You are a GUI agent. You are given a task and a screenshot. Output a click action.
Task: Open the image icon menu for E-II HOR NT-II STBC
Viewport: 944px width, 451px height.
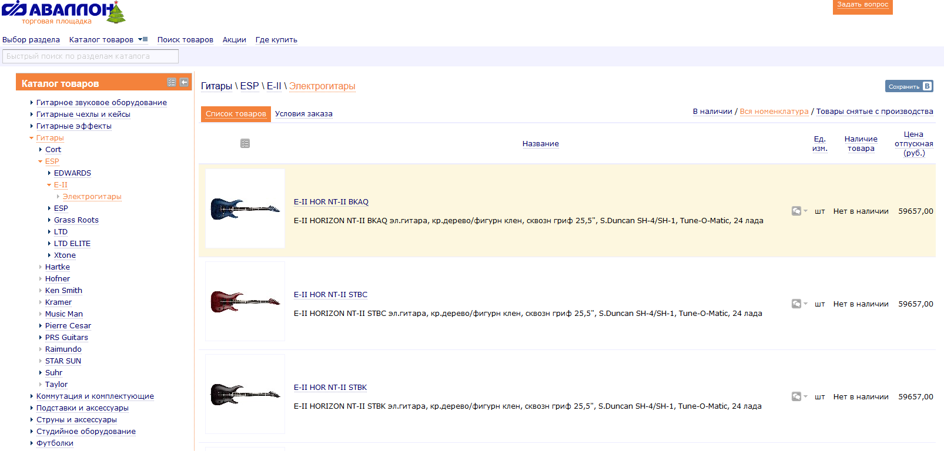[799, 304]
